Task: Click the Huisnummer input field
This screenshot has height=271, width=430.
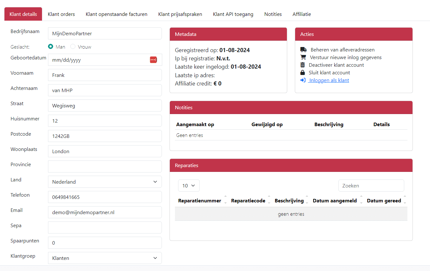Action: [x=105, y=121]
